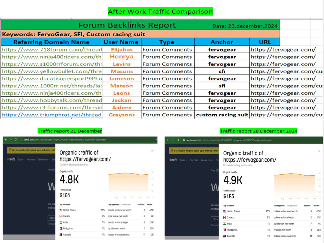This screenshot has width=324, height=243.
Task: Close organic traffic popup showing 4.9K
Action: tap(319, 151)
